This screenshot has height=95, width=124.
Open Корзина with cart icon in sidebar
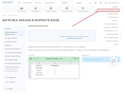click(x=10, y=82)
